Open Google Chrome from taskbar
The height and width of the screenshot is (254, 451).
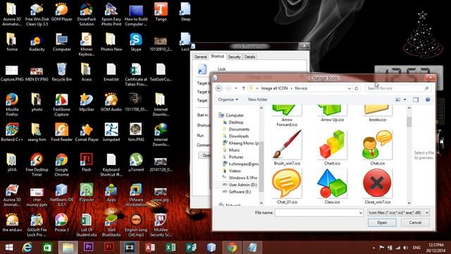coord(232,248)
